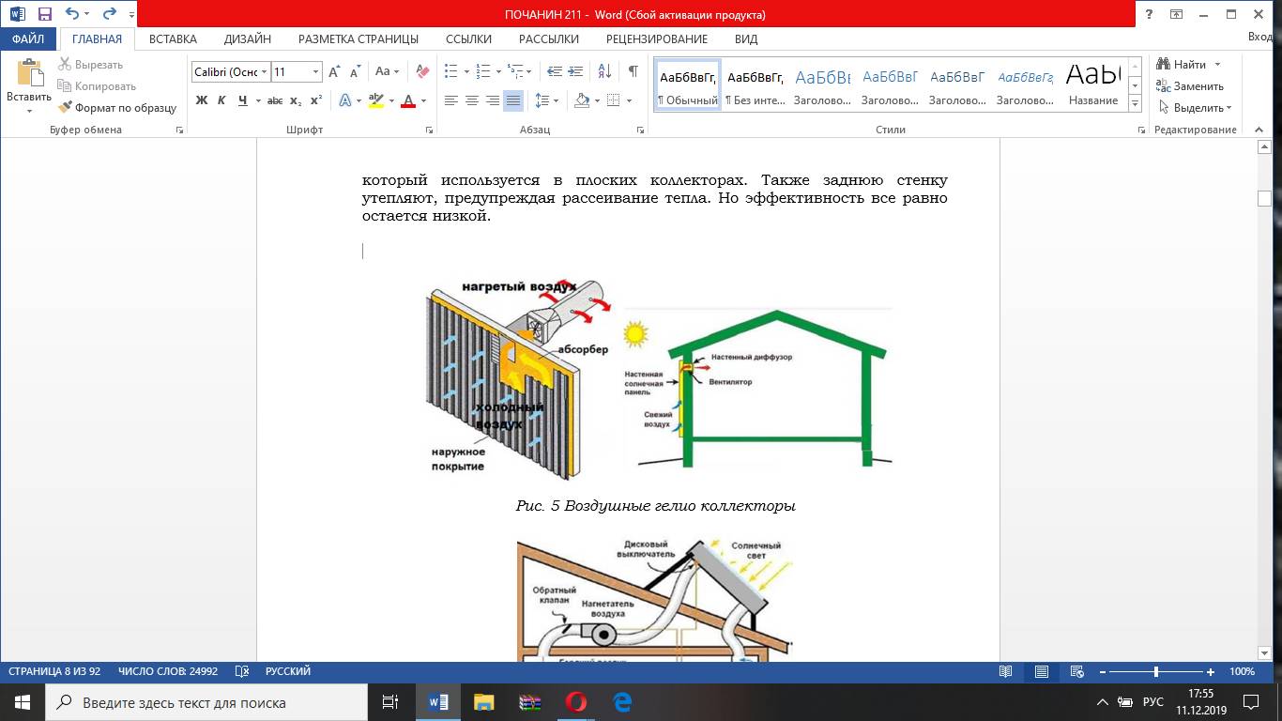This screenshot has height=721, width=1282.
Task: Expand the styles gallery
Action: (1135, 104)
